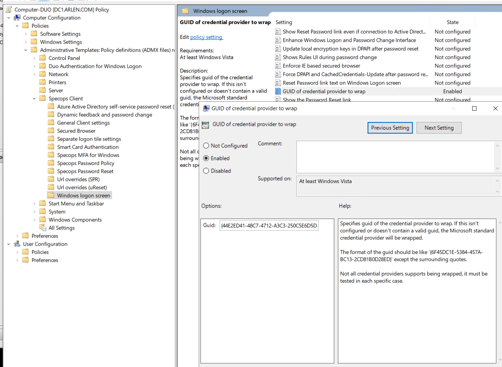Select Azure Active Directory self-service password reset
This screenshot has width=502, height=367.
[115, 107]
